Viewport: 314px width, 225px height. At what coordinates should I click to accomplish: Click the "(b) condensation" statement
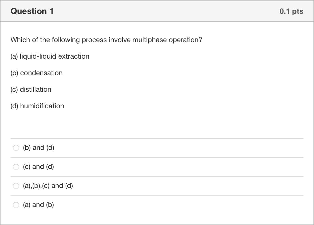pos(37,73)
